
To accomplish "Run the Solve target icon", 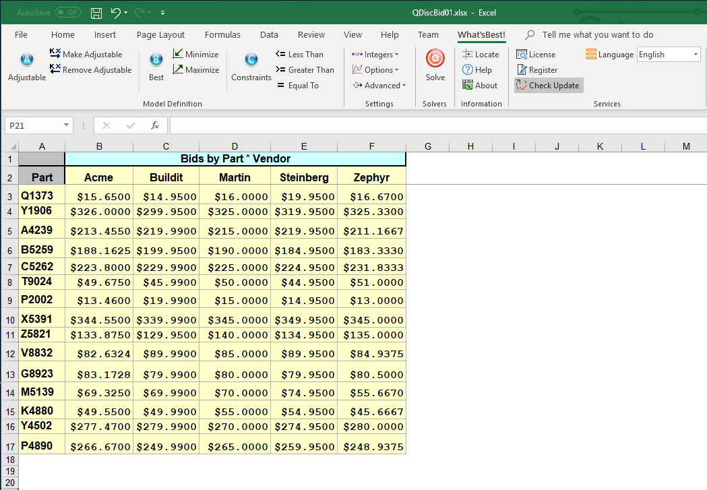I will pyautogui.click(x=435, y=58).
